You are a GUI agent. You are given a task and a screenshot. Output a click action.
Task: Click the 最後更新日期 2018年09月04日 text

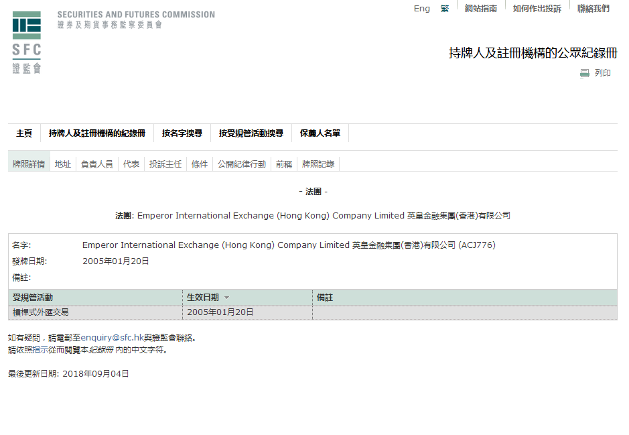(68, 373)
